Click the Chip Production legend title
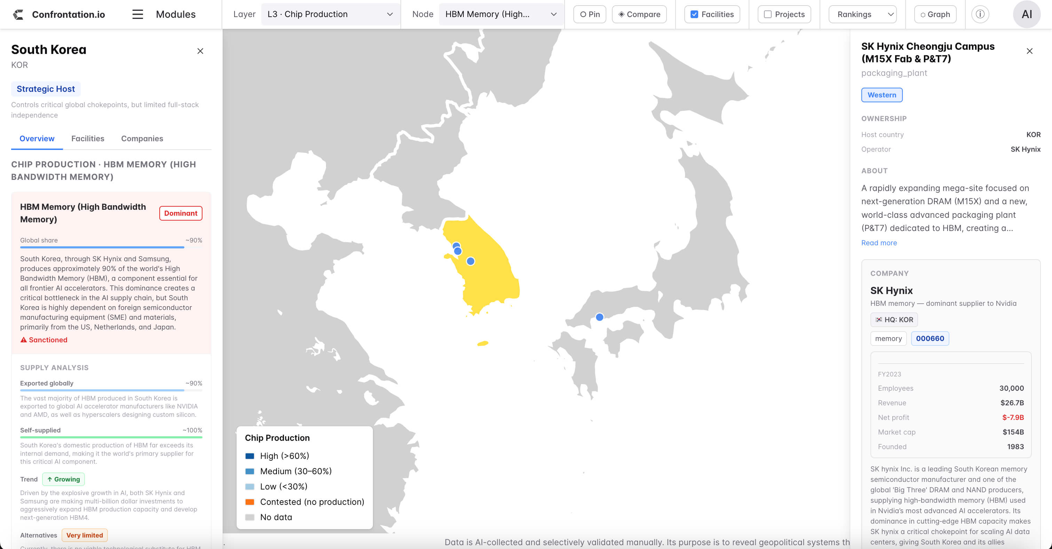The image size is (1052, 549). click(x=277, y=438)
